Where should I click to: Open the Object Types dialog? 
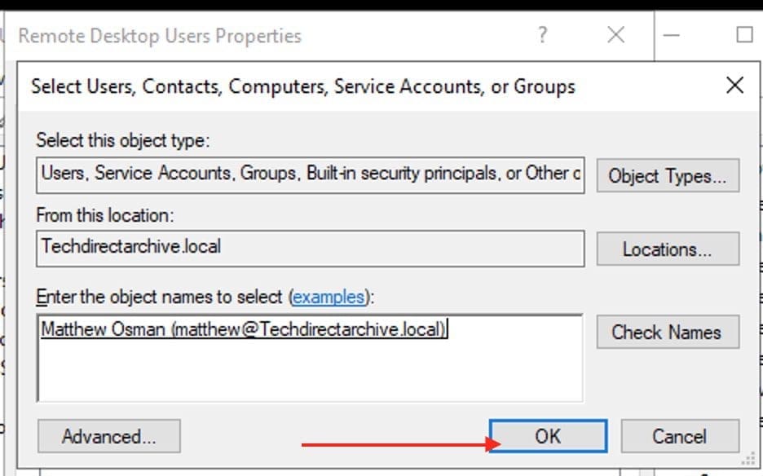click(x=668, y=176)
